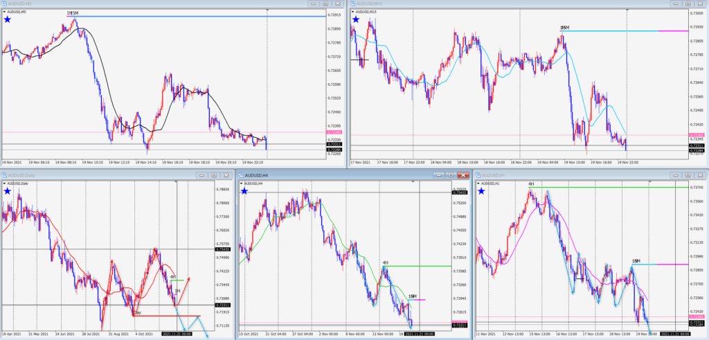Viewport: 709px width, 340px height.
Task: Click the chart shift marker in H4 chart
Action: click(x=413, y=181)
